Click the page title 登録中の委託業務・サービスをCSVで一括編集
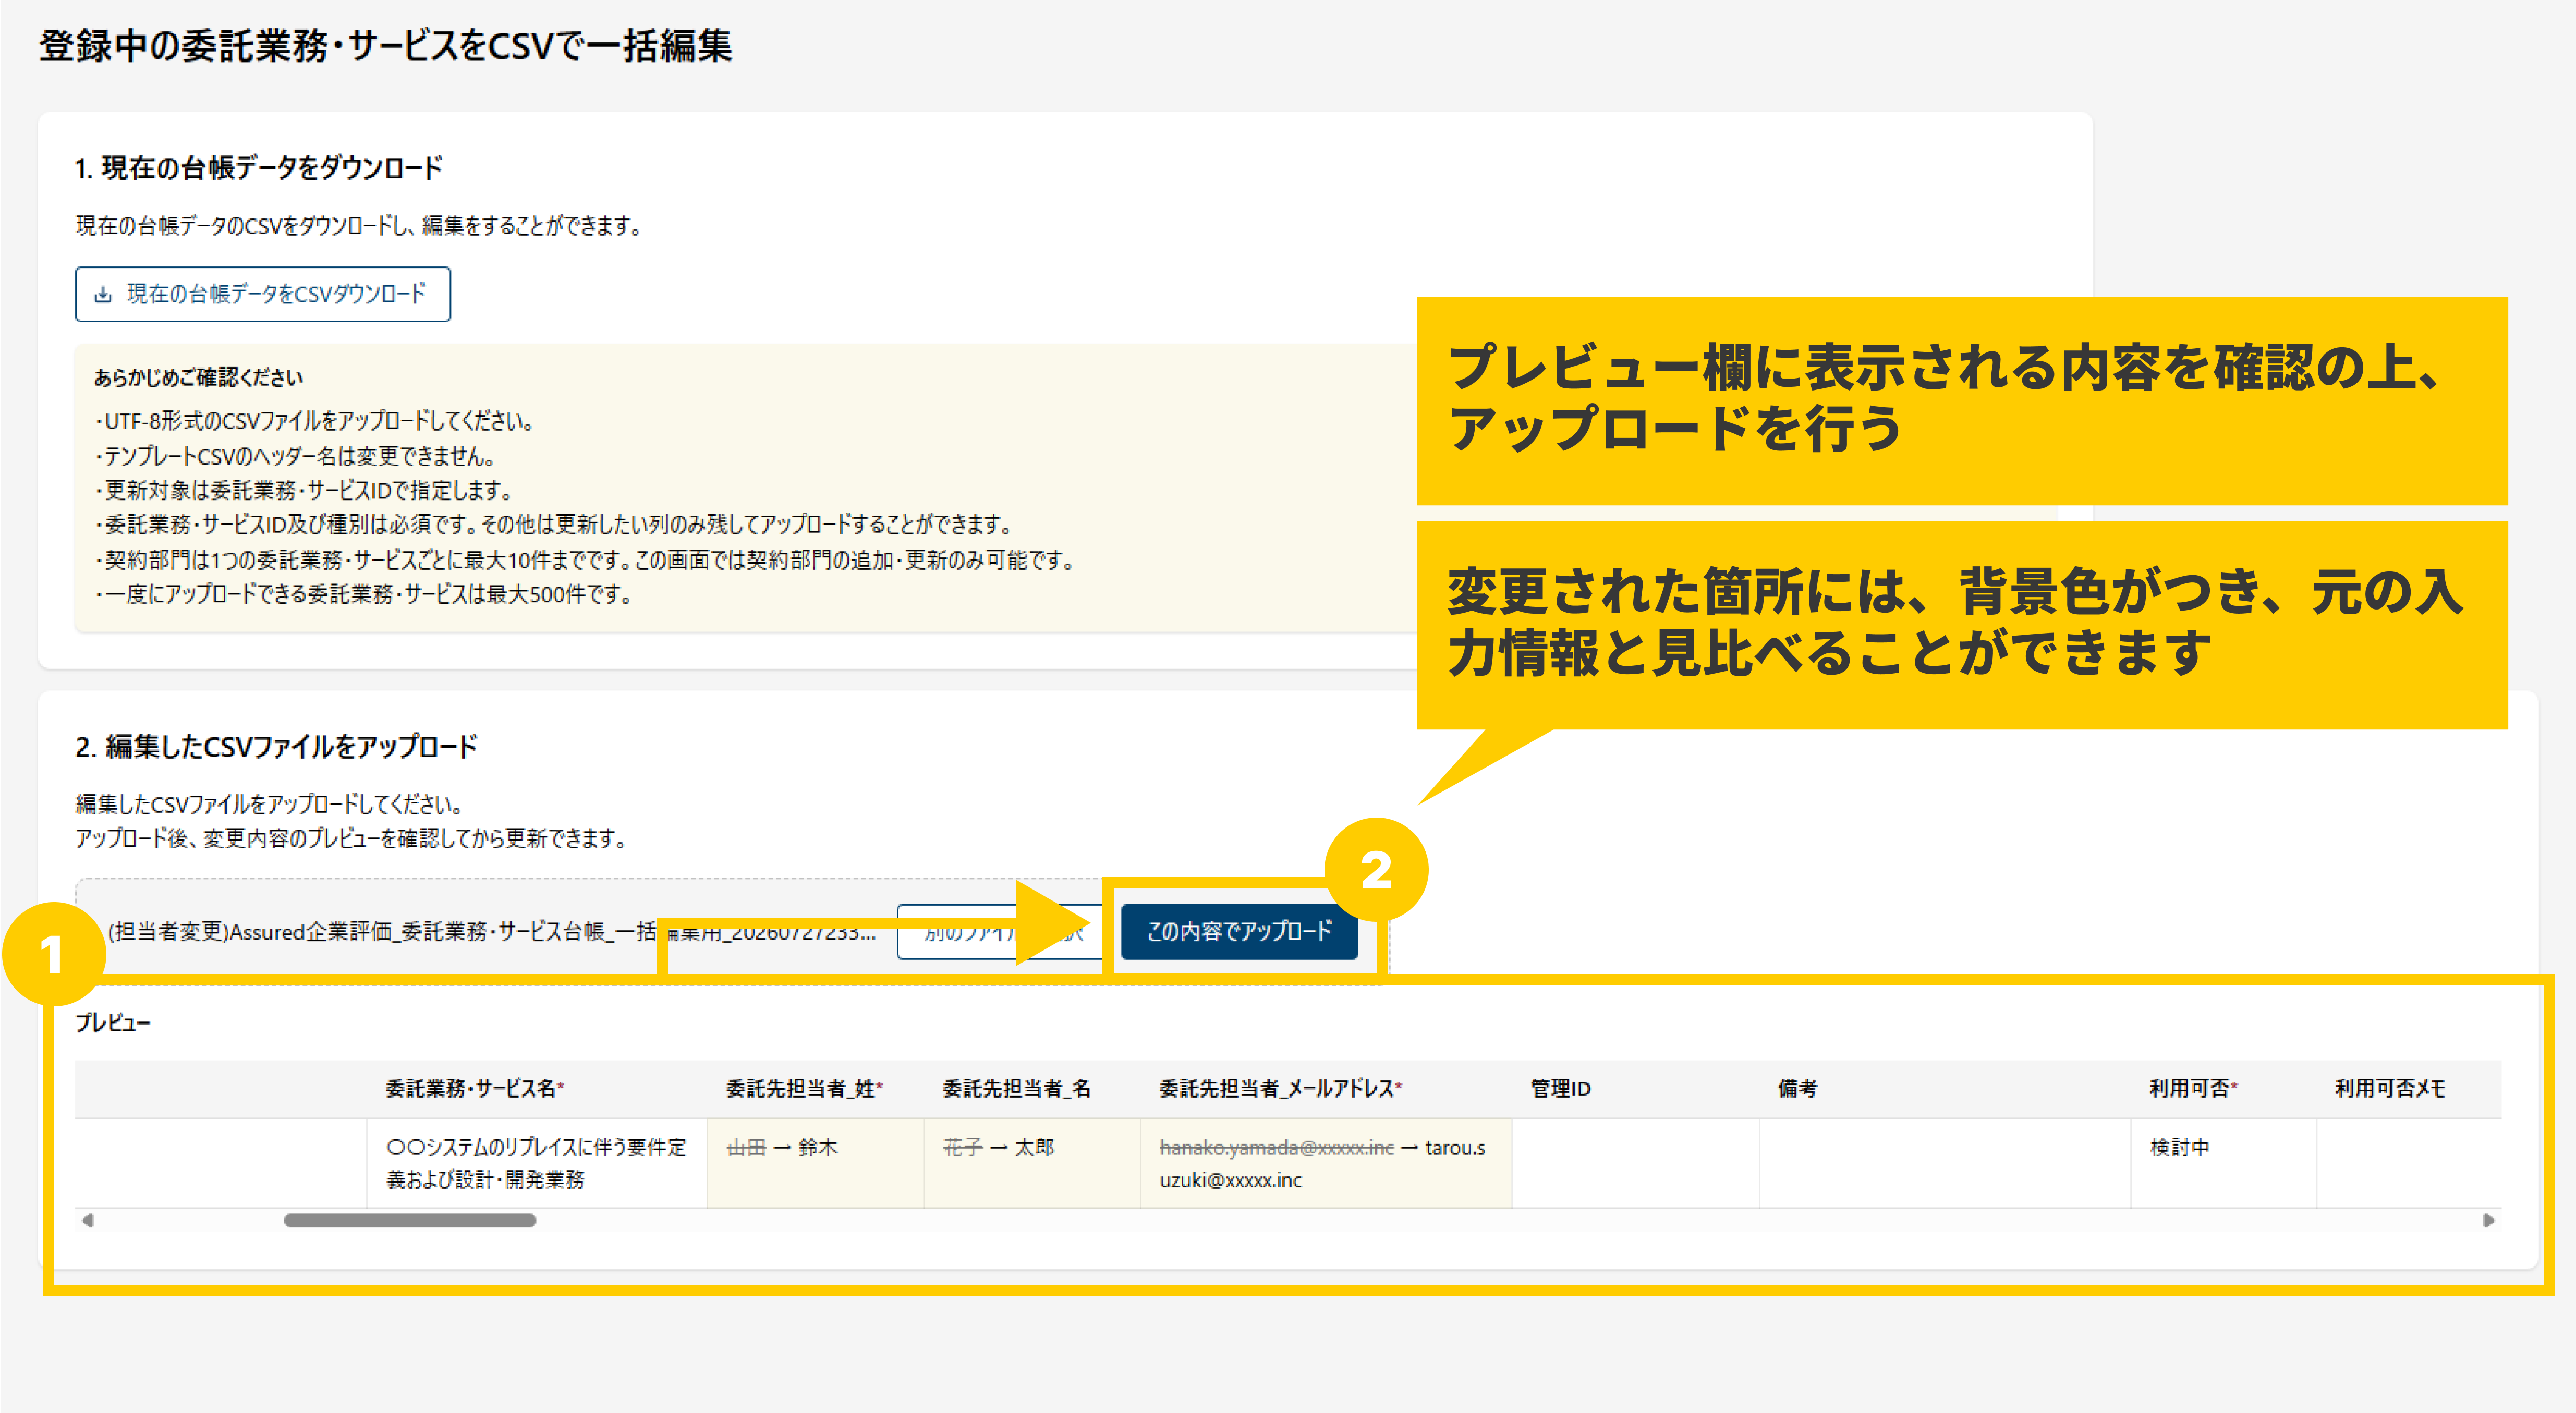Viewport: 2576px width, 1413px height. coord(385,46)
